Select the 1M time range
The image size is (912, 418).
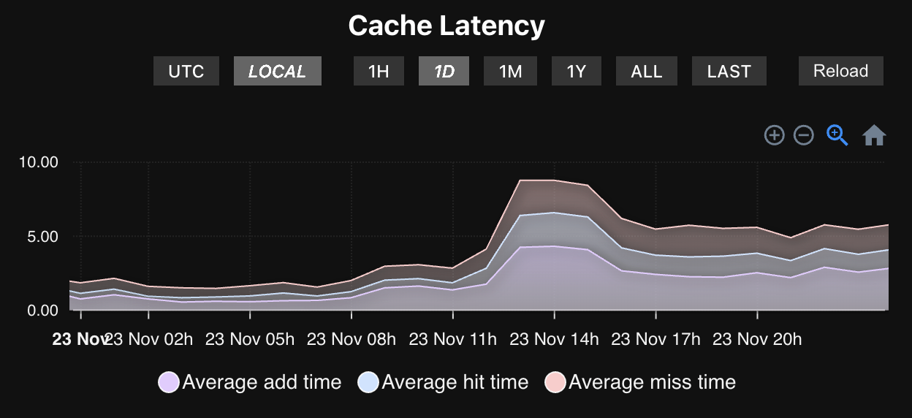pos(510,71)
